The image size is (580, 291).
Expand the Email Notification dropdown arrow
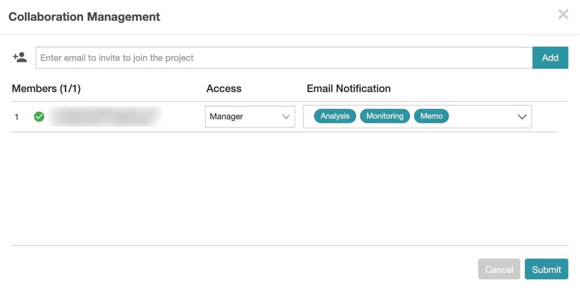(x=522, y=117)
